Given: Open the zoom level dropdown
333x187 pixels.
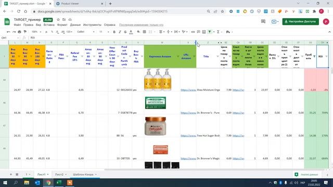Looking at the screenshot, I should click(36, 32).
